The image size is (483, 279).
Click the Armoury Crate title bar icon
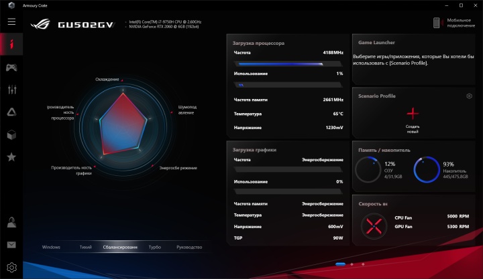tap(11, 5)
